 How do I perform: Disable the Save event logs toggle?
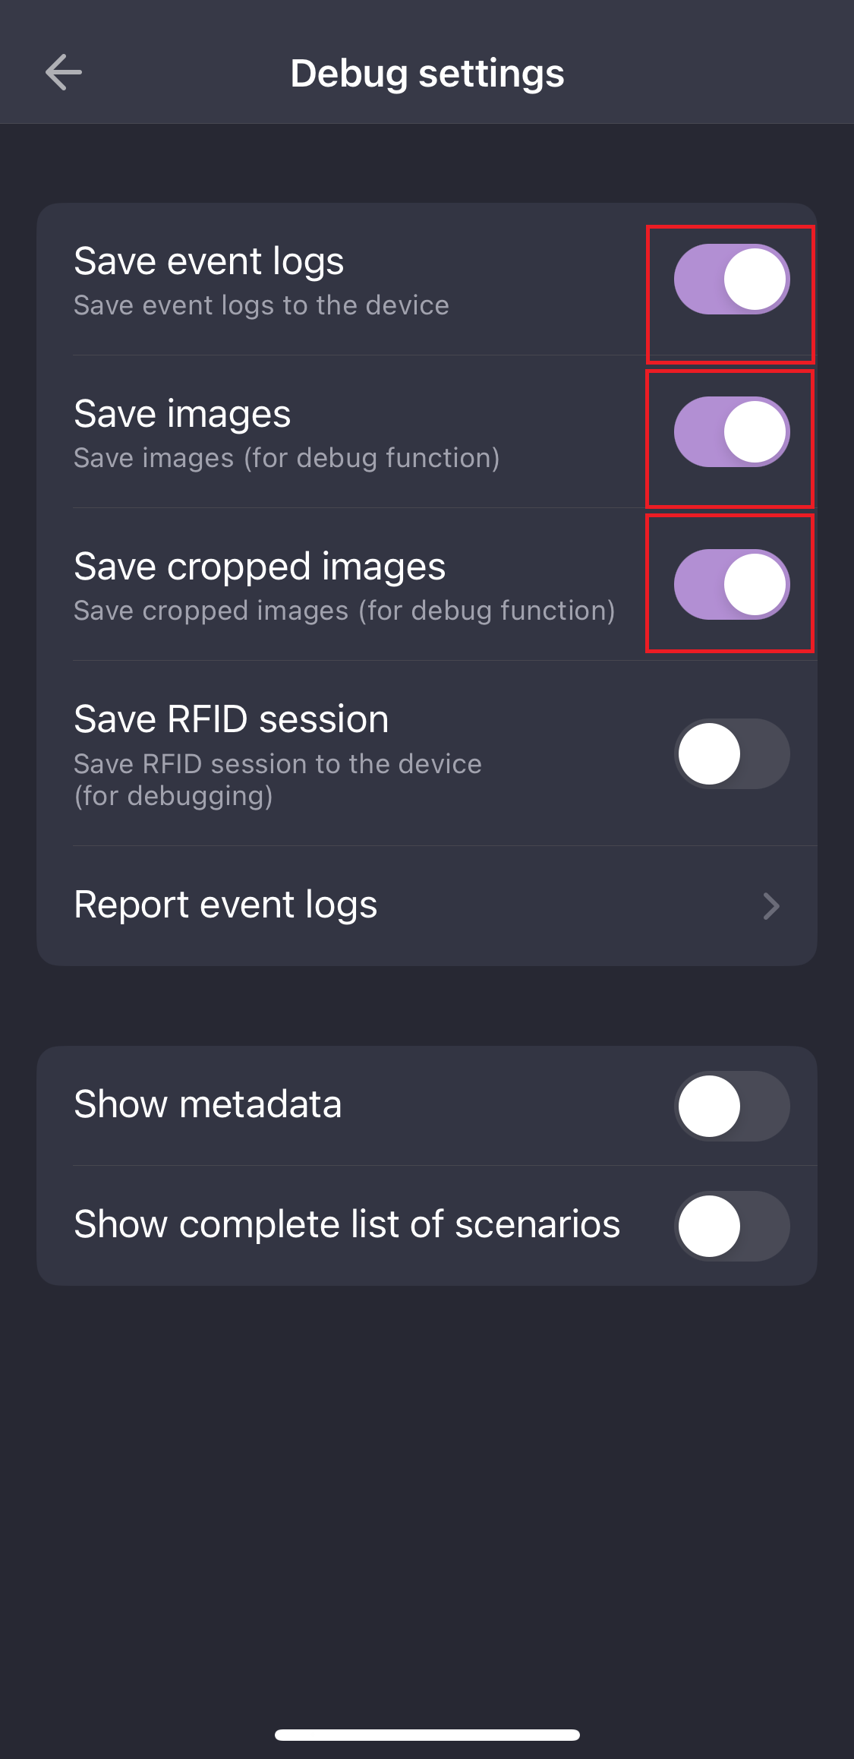click(x=732, y=279)
